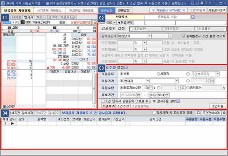Click the question mark help icon in title bar
This screenshot has width=228, height=156.
(x=210, y=3)
